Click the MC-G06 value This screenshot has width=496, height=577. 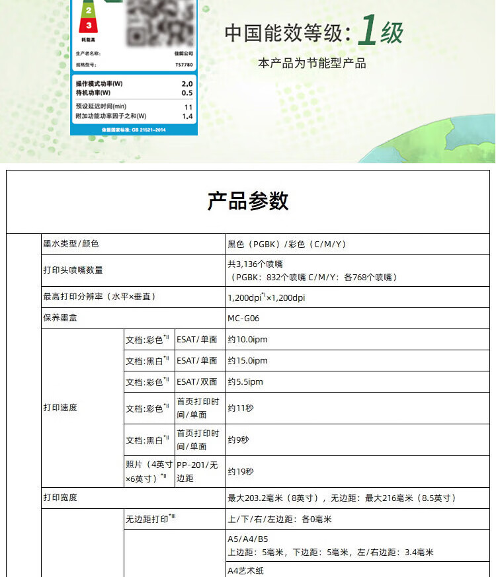[x=243, y=319]
